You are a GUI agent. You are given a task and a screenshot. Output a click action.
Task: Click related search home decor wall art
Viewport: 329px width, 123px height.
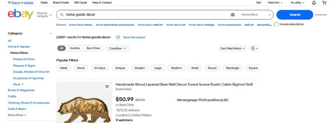150,25
